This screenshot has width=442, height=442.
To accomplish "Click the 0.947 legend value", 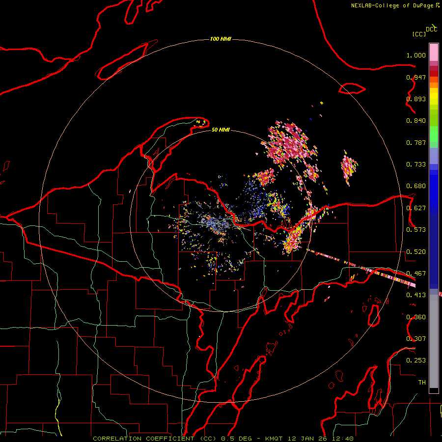I will 416,77.
